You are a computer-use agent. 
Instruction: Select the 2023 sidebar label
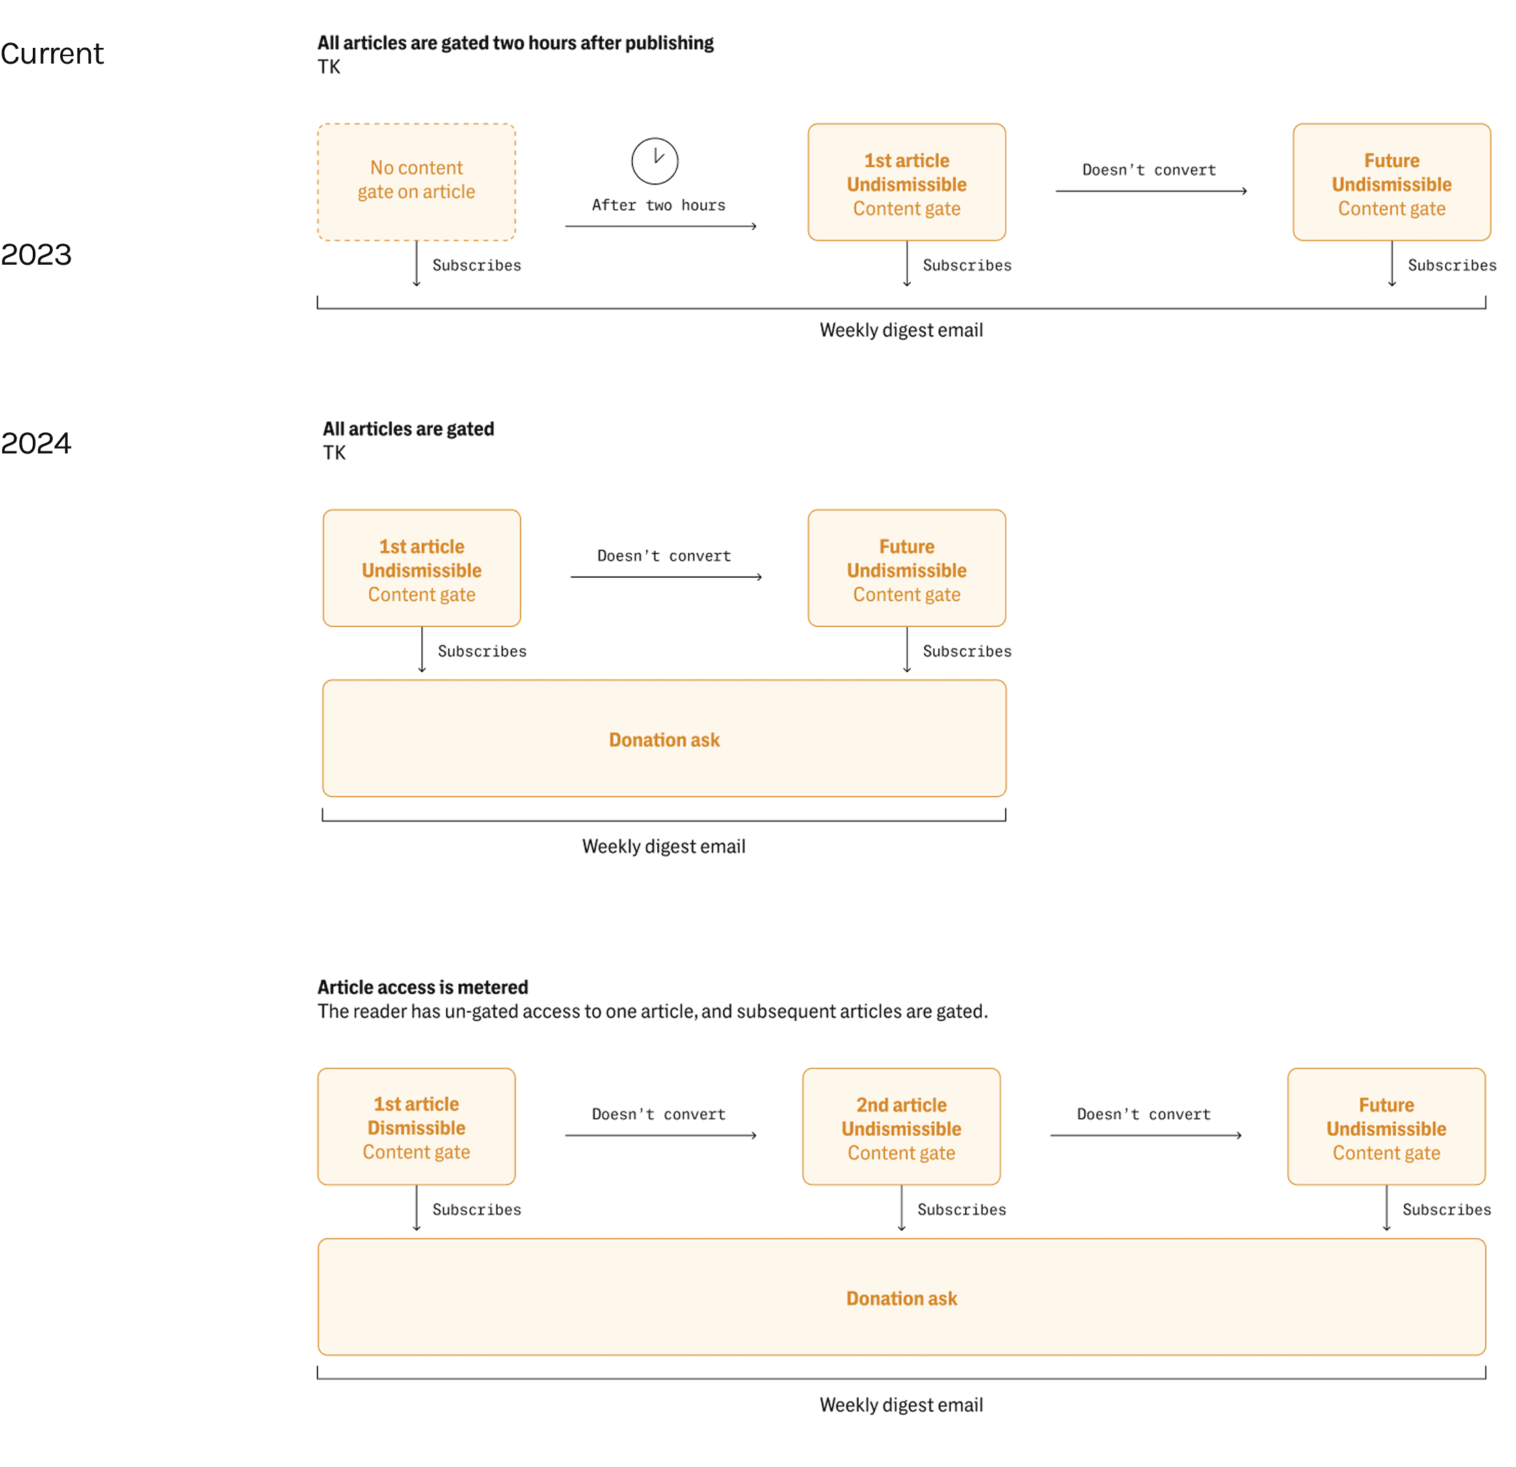[36, 254]
